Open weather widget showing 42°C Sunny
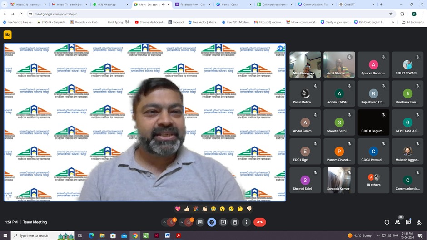This screenshot has height=240, width=427. coord(359,235)
